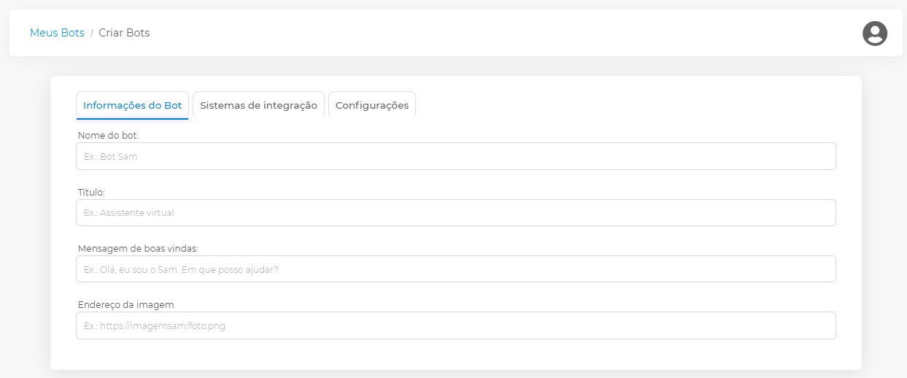Screen dimensions: 907x378
Task: Click the Endereço da imagem input
Action: point(455,325)
